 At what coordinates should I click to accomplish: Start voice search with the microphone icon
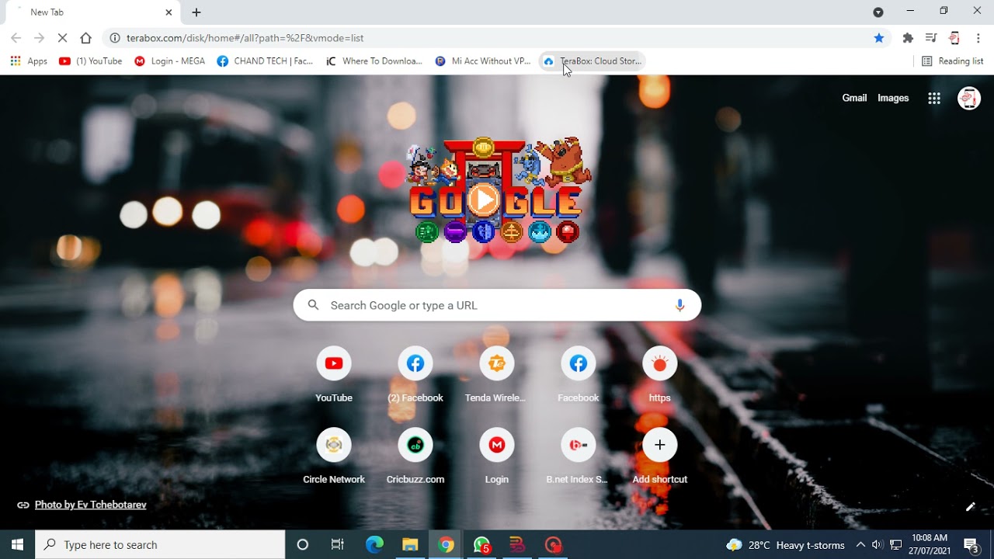pyautogui.click(x=679, y=305)
